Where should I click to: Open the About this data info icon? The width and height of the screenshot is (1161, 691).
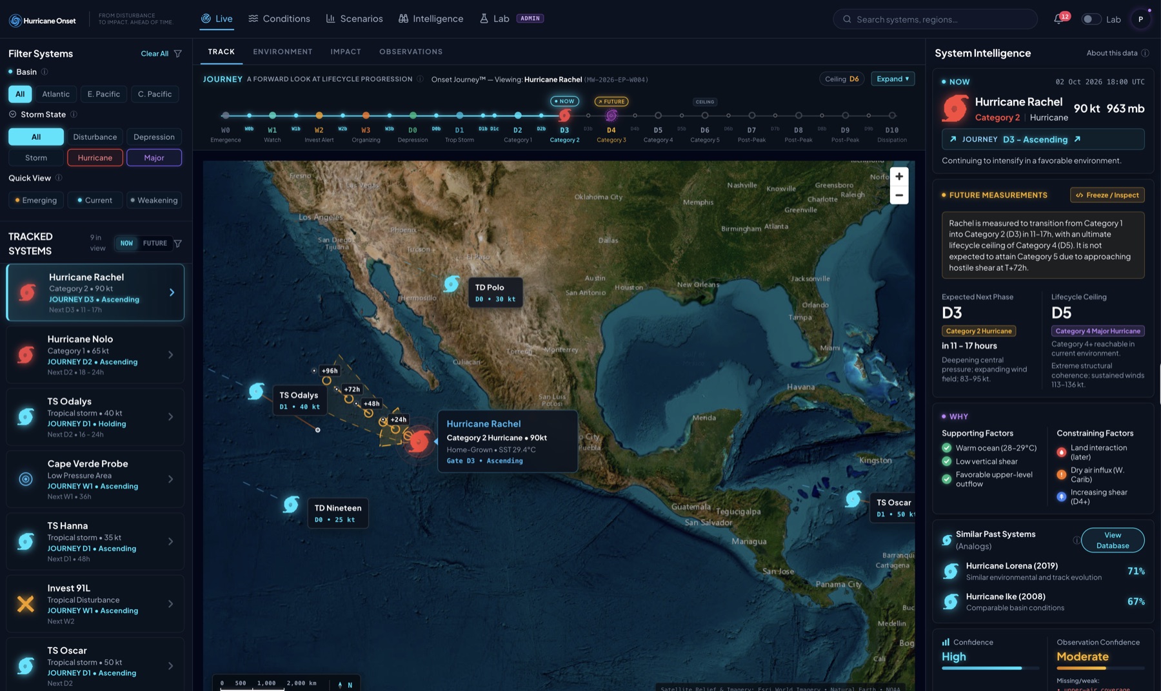tap(1145, 53)
